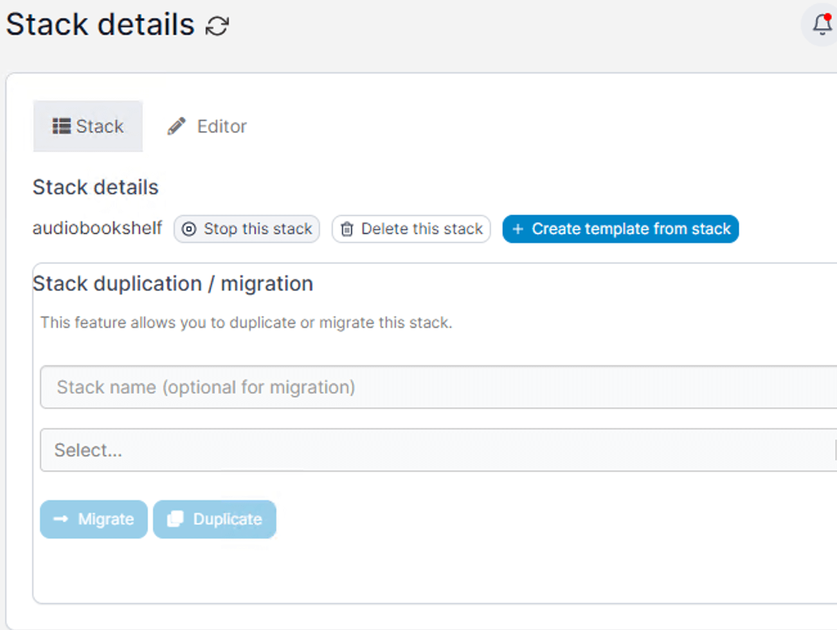The image size is (837, 630).
Task: Click the audiobookshelf stack name
Action: [97, 228]
